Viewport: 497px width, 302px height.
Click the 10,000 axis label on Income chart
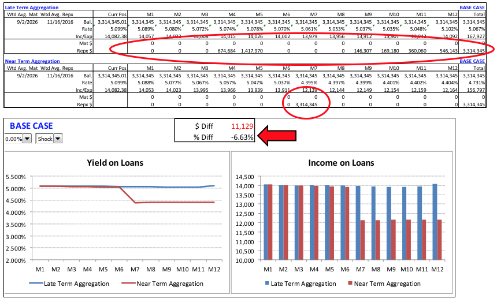244,260
